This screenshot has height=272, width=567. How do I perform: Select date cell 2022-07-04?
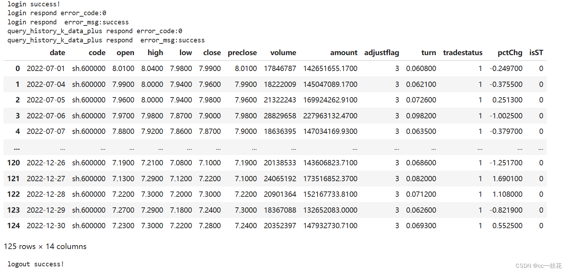point(46,84)
